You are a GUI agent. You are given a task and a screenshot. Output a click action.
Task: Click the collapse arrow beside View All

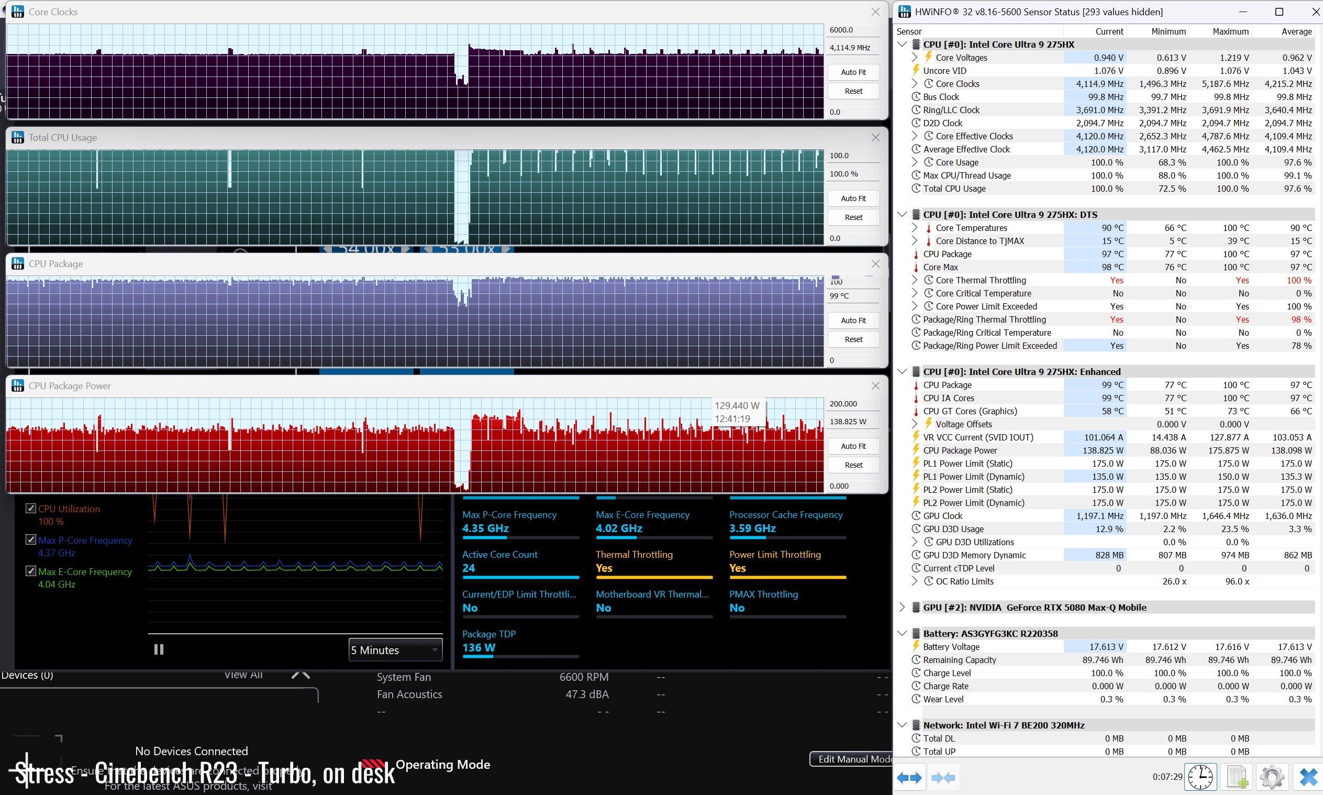click(301, 675)
